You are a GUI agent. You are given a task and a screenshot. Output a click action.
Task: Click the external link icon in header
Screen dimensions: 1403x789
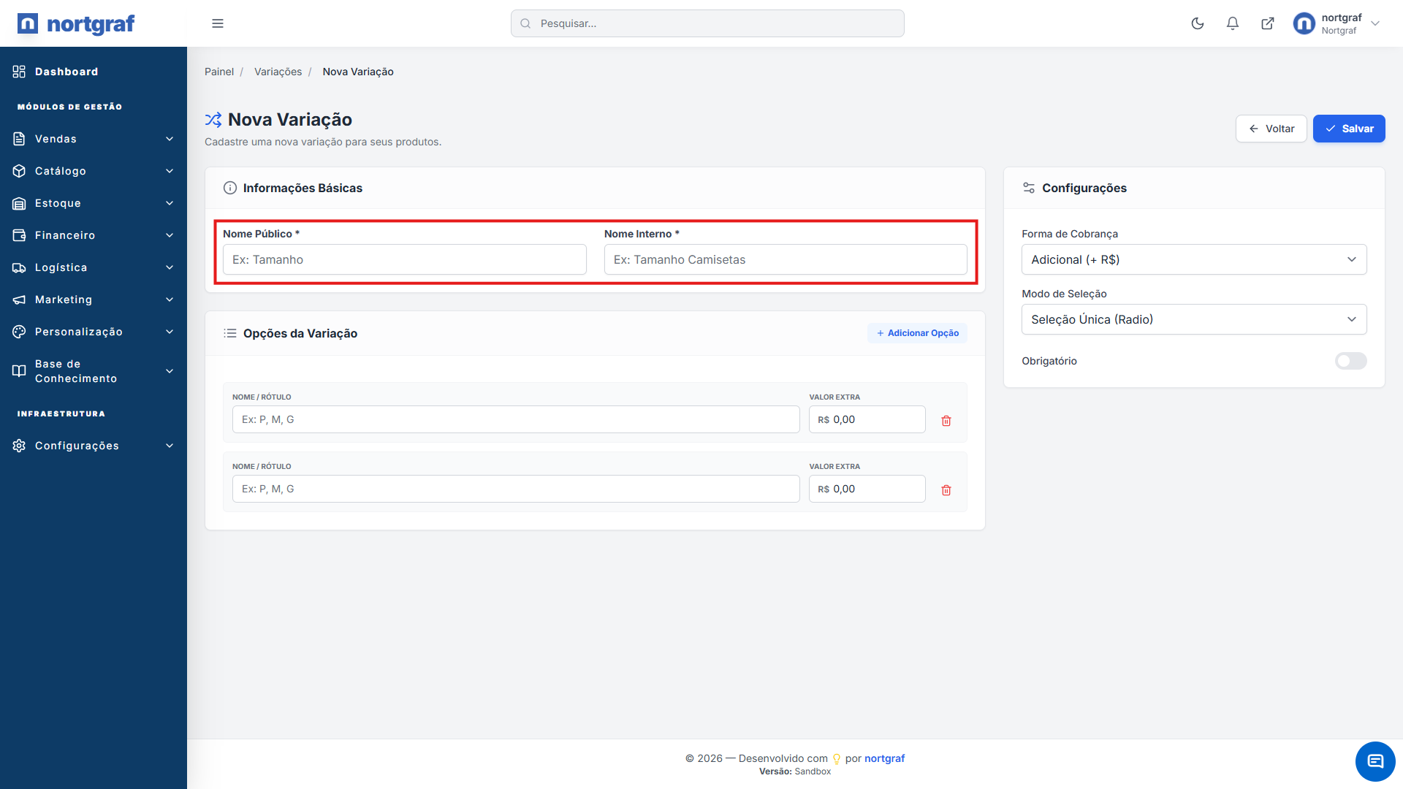(1267, 23)
